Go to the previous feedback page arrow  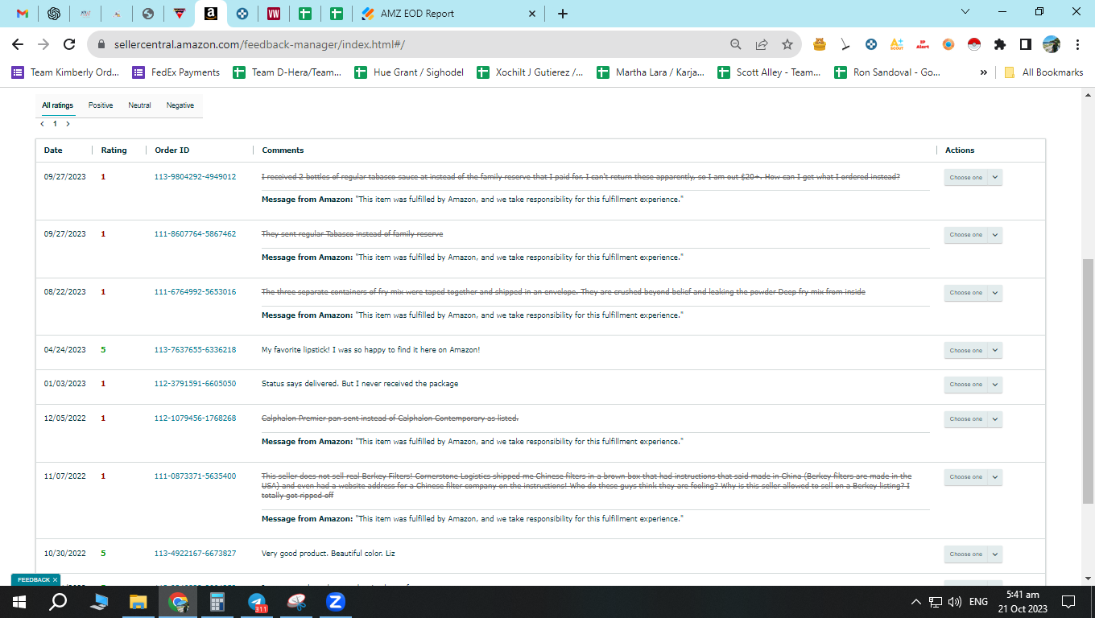pyautogui.click(x=42, y=124)
